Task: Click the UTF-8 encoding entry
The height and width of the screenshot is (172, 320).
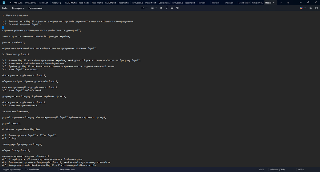Action: pos(301,170)
